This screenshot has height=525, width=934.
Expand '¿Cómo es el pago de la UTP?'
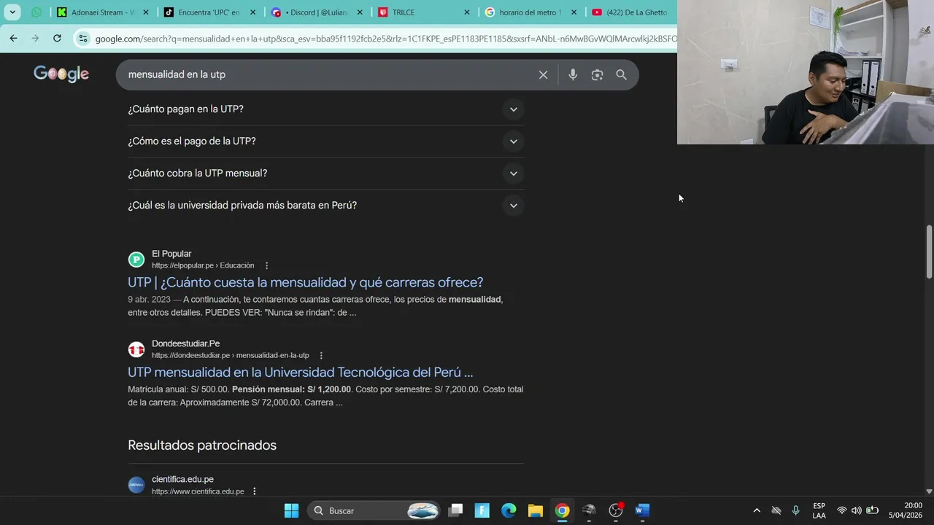point(325,141)
